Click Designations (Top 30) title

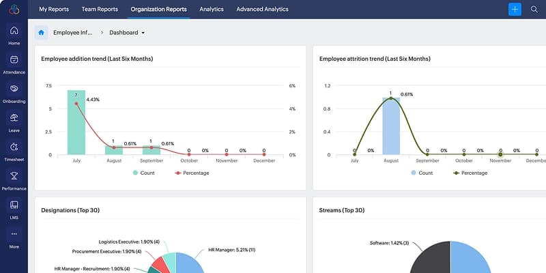[70, 210]
